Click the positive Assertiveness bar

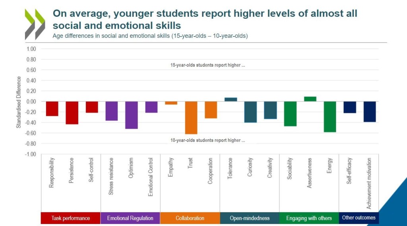[310, 99]
